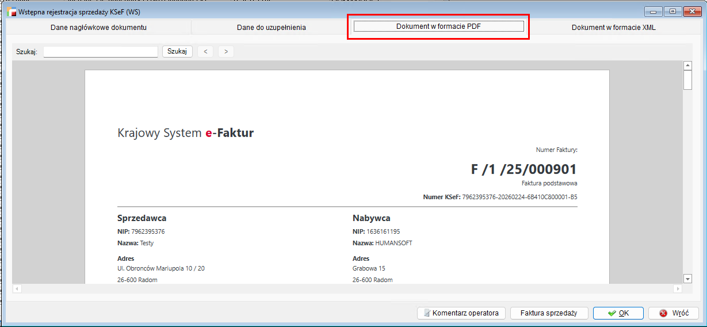Confirm with the green check OK button
This screenshot has width=707, height=327.
(x=618, y=313)
